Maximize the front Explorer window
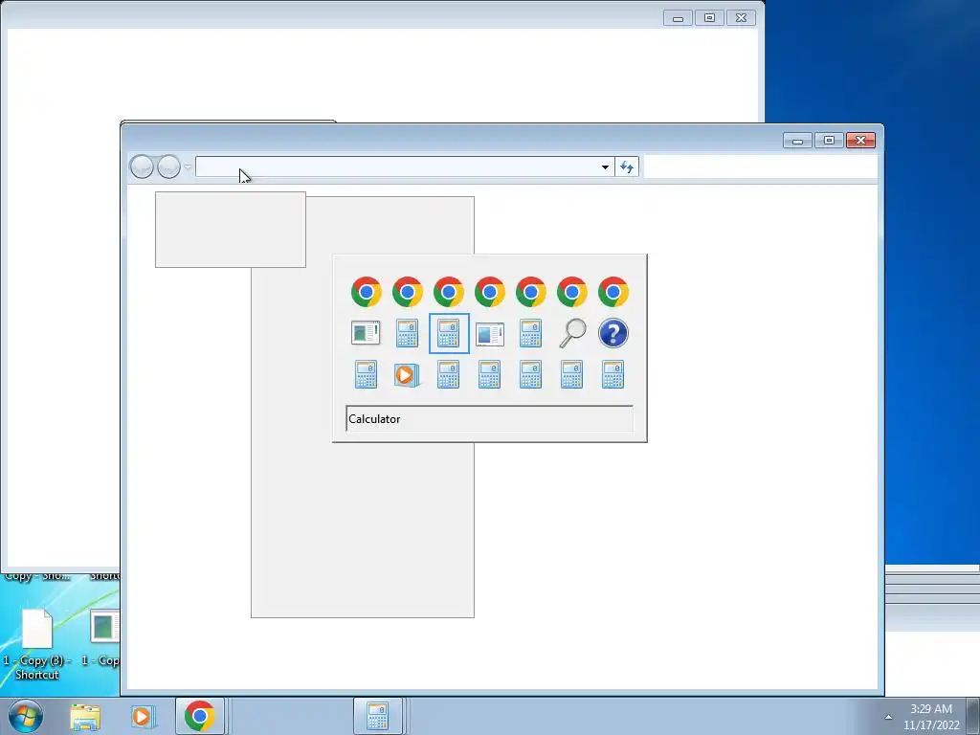The width and height of the screenshot is (980, 735). (x=830, y=140)
